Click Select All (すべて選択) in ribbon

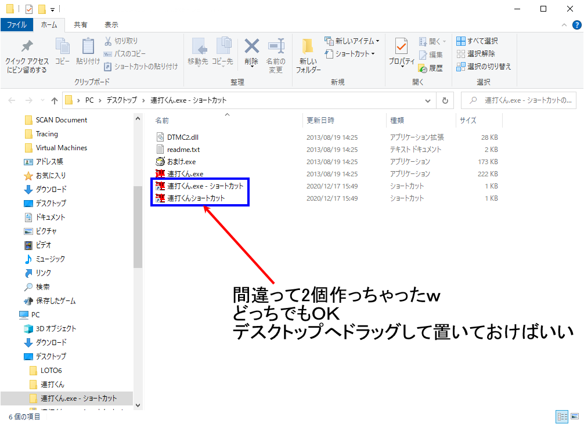click(477, 41)
